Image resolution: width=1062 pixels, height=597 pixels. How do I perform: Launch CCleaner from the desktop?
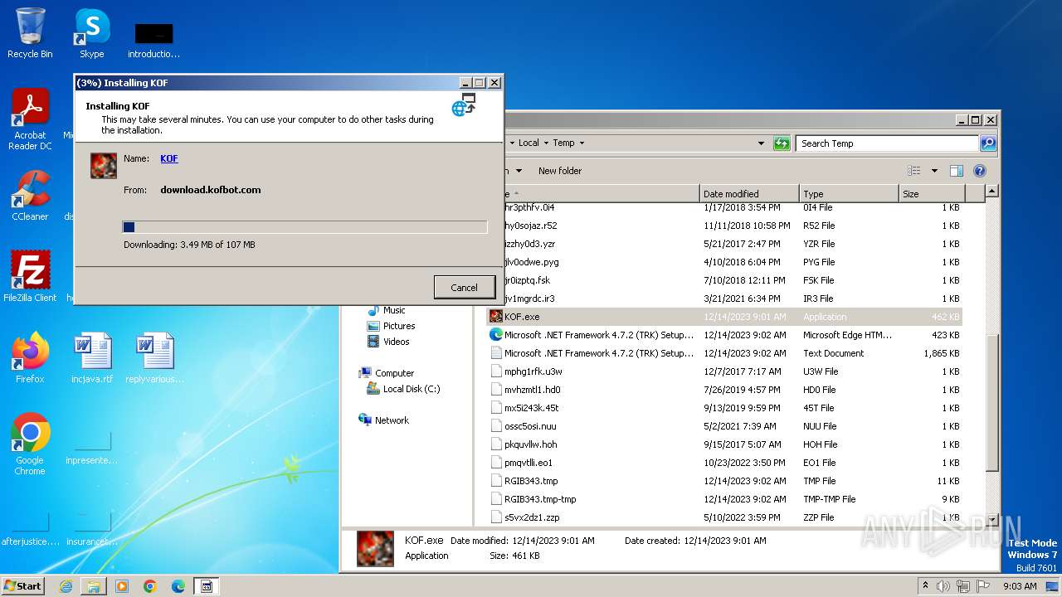click(30, 196)
